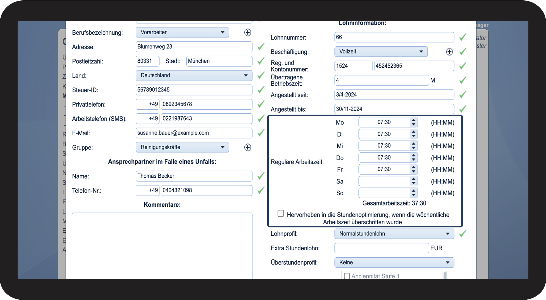The width and height of the screenshot is (546, 300).
Task: Open the Berufsbezeichnung dropdown showing Vorarbeiter
Action: [182, 32]
